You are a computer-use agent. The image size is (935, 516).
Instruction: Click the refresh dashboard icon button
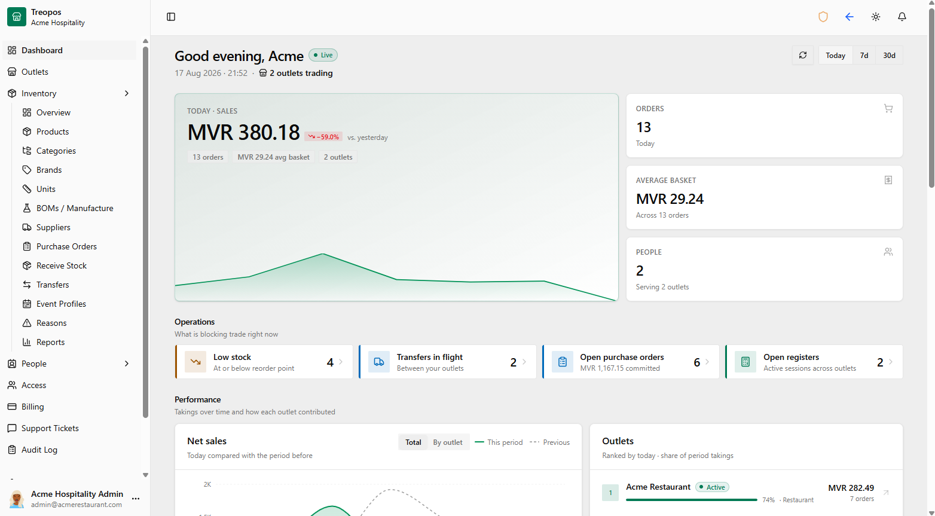click(x=803, y=55)
